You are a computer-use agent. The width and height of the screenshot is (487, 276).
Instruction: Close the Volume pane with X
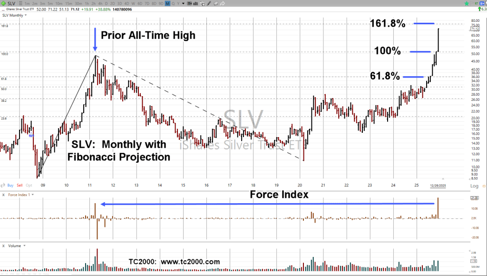[x=3, y=246]
